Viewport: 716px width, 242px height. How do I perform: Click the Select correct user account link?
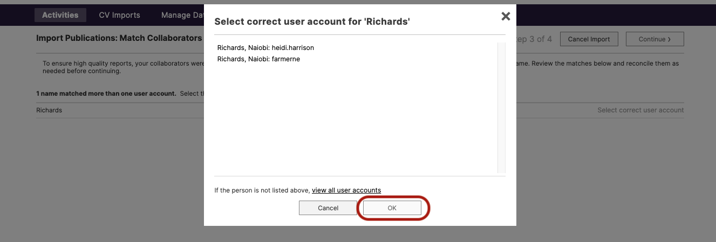(640, 110)
